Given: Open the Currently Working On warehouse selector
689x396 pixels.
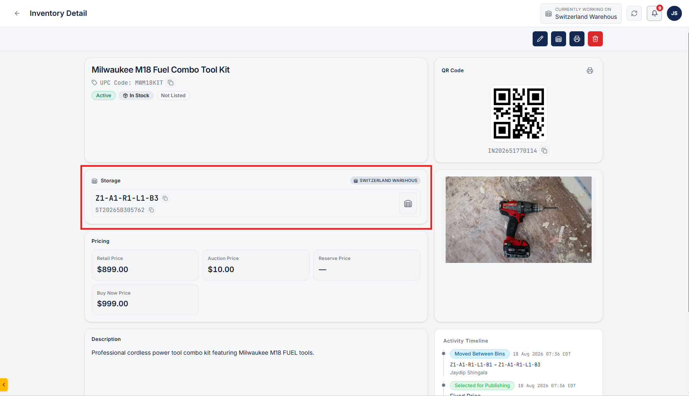Looking at the screenshot, I should 581,13.
